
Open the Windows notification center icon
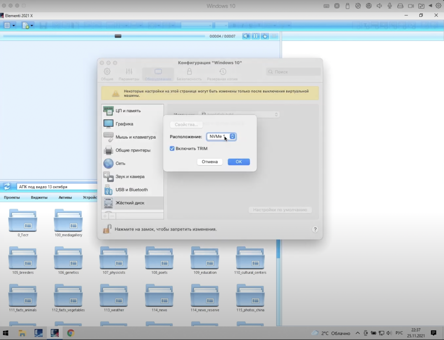[x=434, y=333]
